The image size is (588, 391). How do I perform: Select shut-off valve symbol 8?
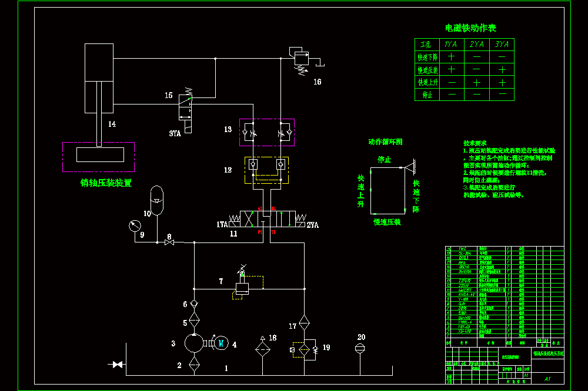(169, 242)
